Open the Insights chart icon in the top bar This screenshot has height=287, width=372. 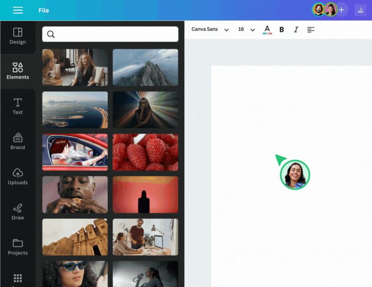tap(360, 9)
